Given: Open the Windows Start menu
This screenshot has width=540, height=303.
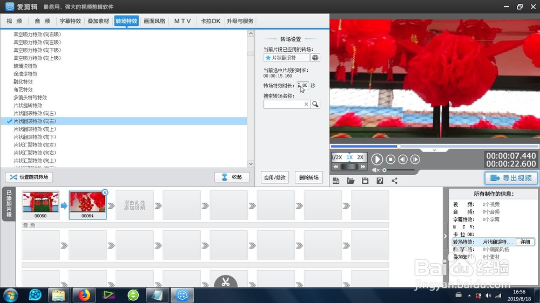Looking at the screenshot, I should tap(11, 295).
